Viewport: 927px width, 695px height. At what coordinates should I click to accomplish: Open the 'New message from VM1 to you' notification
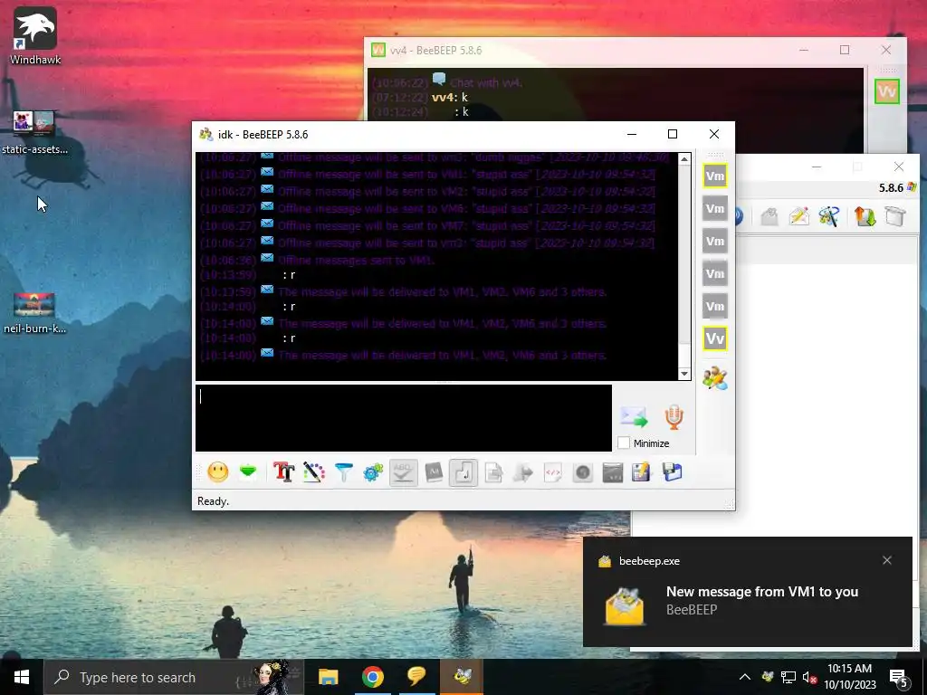tap(747, 592)
